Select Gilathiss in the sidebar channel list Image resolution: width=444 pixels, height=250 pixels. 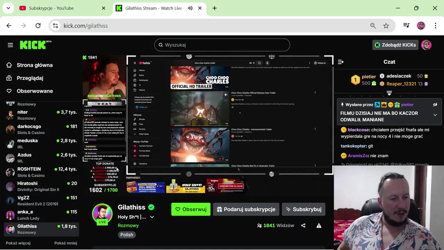pos(41,229)
